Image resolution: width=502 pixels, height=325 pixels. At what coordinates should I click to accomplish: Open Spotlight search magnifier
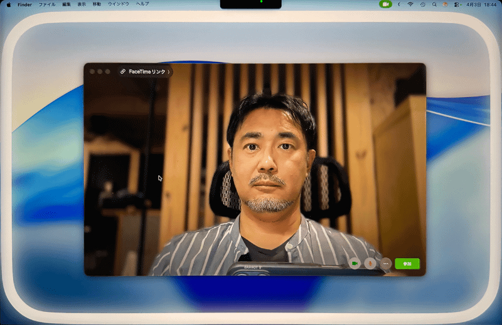pos(434,4)
